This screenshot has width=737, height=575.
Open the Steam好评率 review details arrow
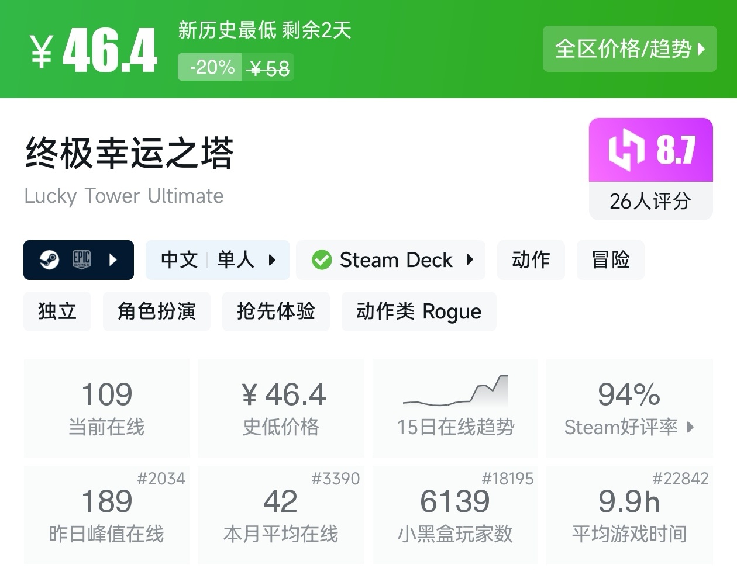tap(691, 427)
